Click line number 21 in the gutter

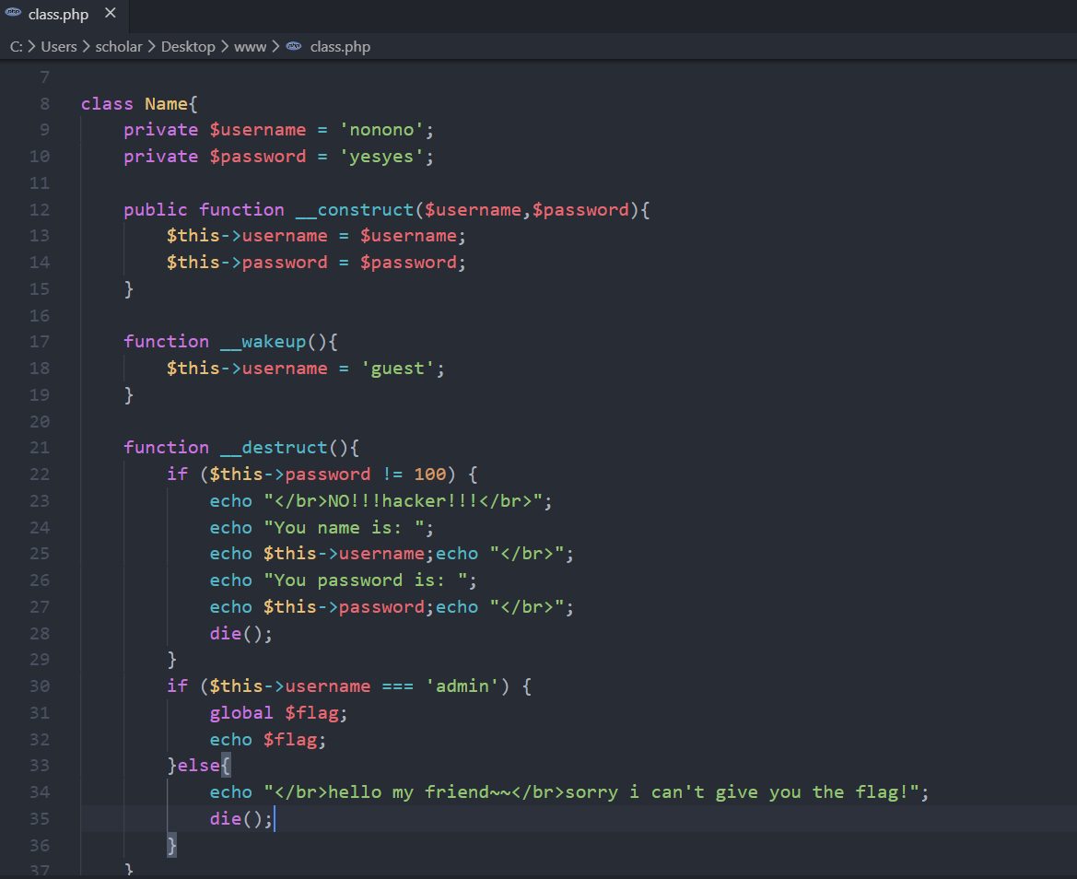click(40, 448)
